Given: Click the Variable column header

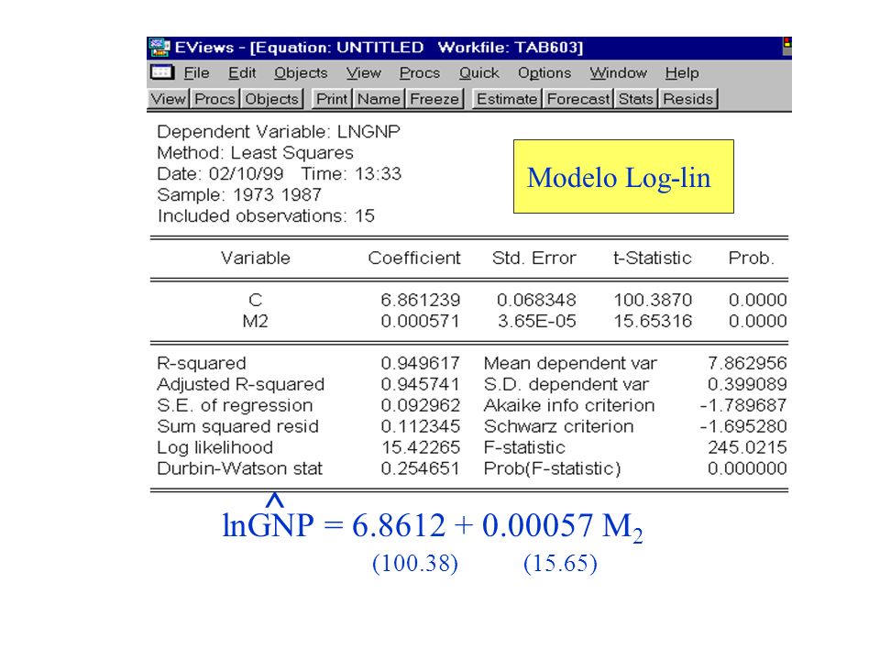Looking at the screenshot, I should (256, 258).
